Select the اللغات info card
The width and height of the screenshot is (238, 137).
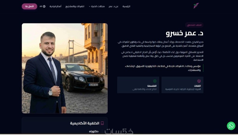click(182, 85)
